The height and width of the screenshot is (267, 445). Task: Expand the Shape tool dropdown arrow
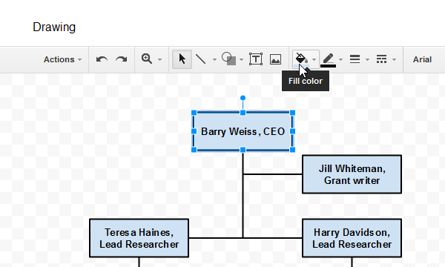(242, 59)
